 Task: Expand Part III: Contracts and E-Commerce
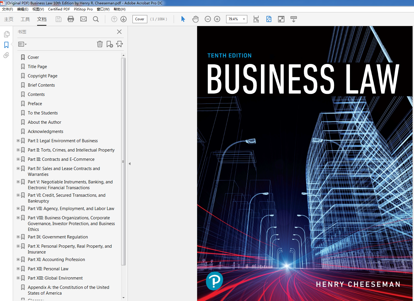[18, 159]
